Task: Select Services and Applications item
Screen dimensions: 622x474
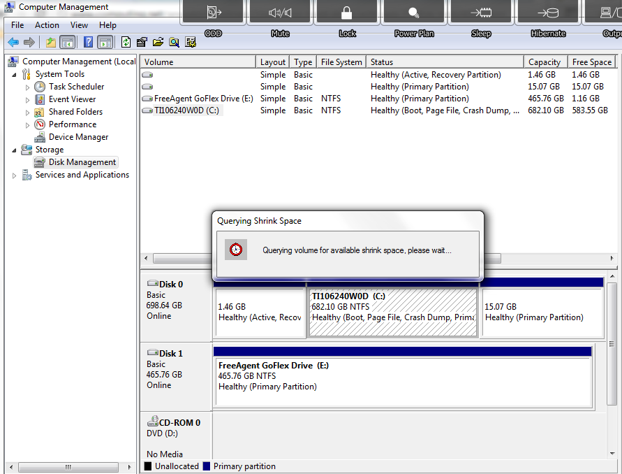Action: click(x=82, y=175)
